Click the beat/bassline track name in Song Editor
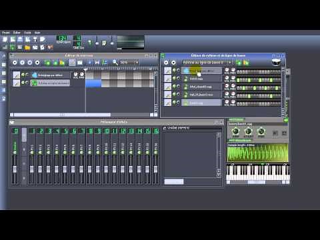Screen dimensions: 320x240 (x=50, y=83)
